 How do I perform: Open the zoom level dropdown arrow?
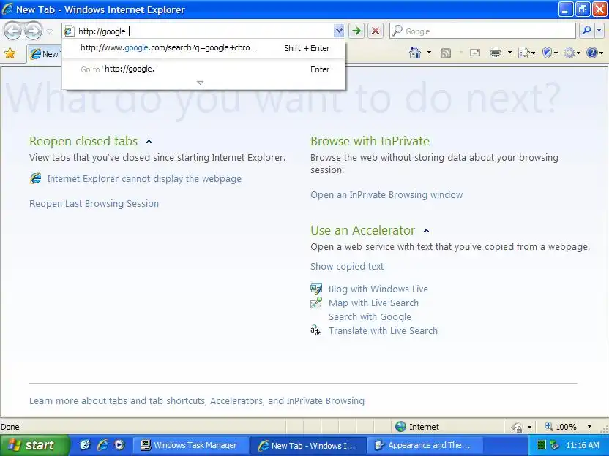click(589, 427)
